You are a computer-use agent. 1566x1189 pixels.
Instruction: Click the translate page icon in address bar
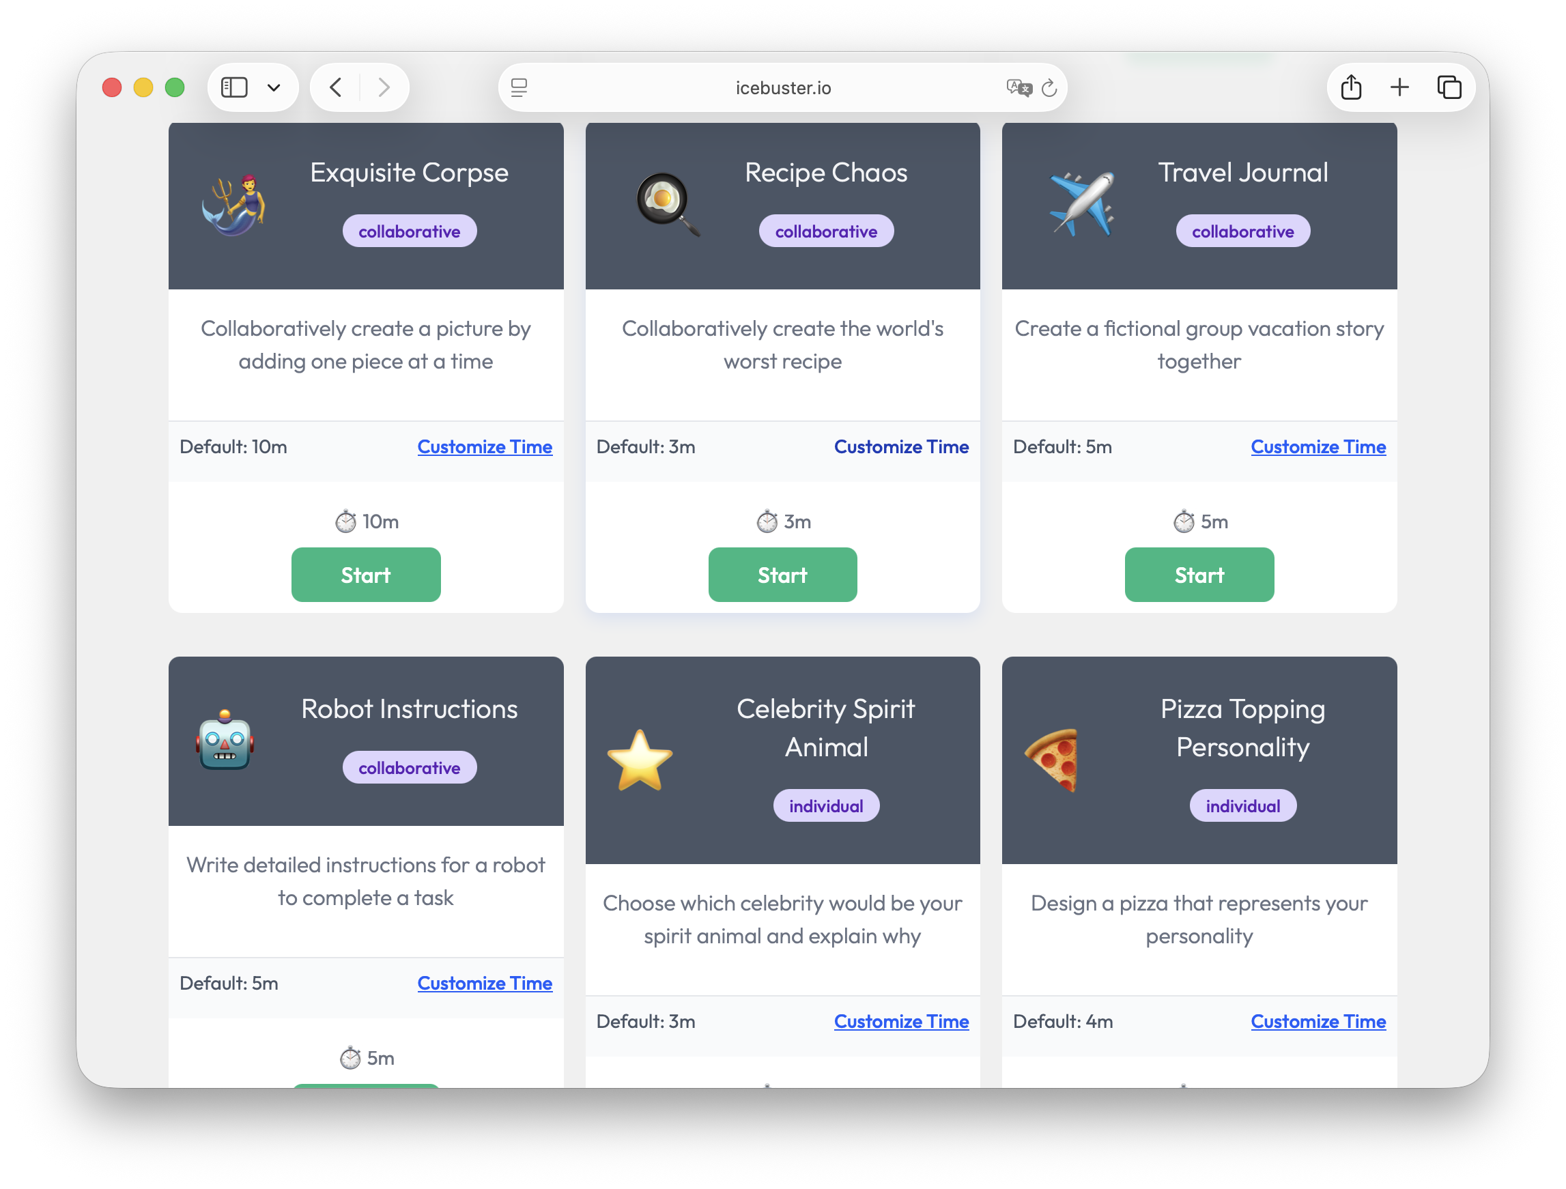coord(1019,88)
